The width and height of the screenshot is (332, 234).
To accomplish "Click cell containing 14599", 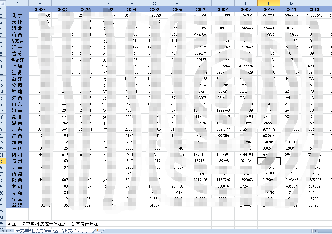I will [269, 174].
